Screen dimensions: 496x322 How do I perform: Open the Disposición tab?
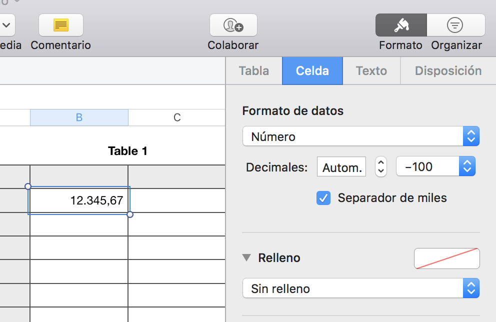(x=448, y=71)
